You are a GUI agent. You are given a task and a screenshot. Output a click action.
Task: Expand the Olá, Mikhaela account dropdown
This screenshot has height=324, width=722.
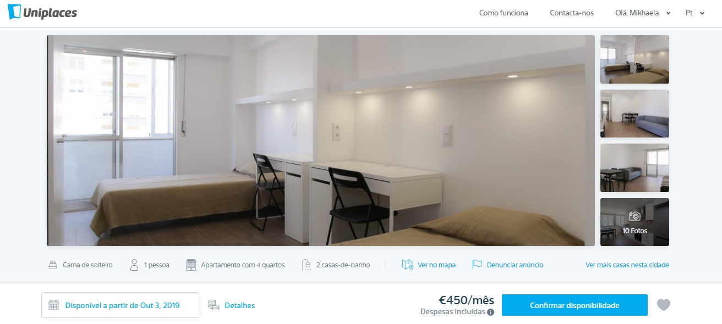643,13
